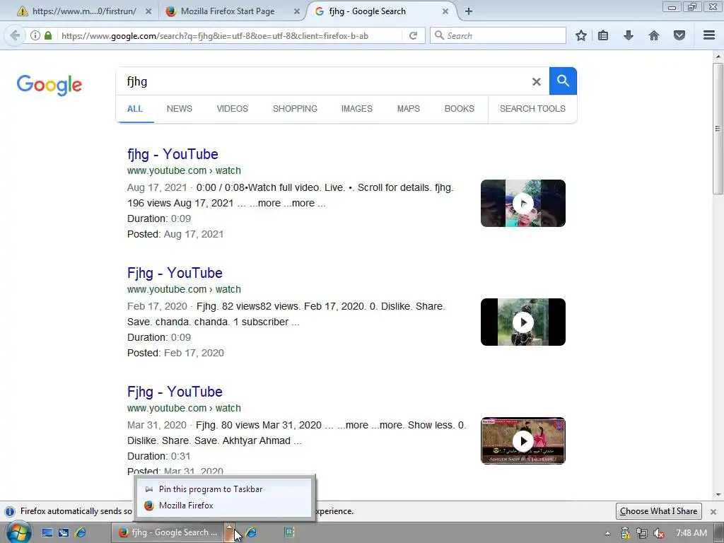Click the Choose What I Share button

tap(658, 511)
